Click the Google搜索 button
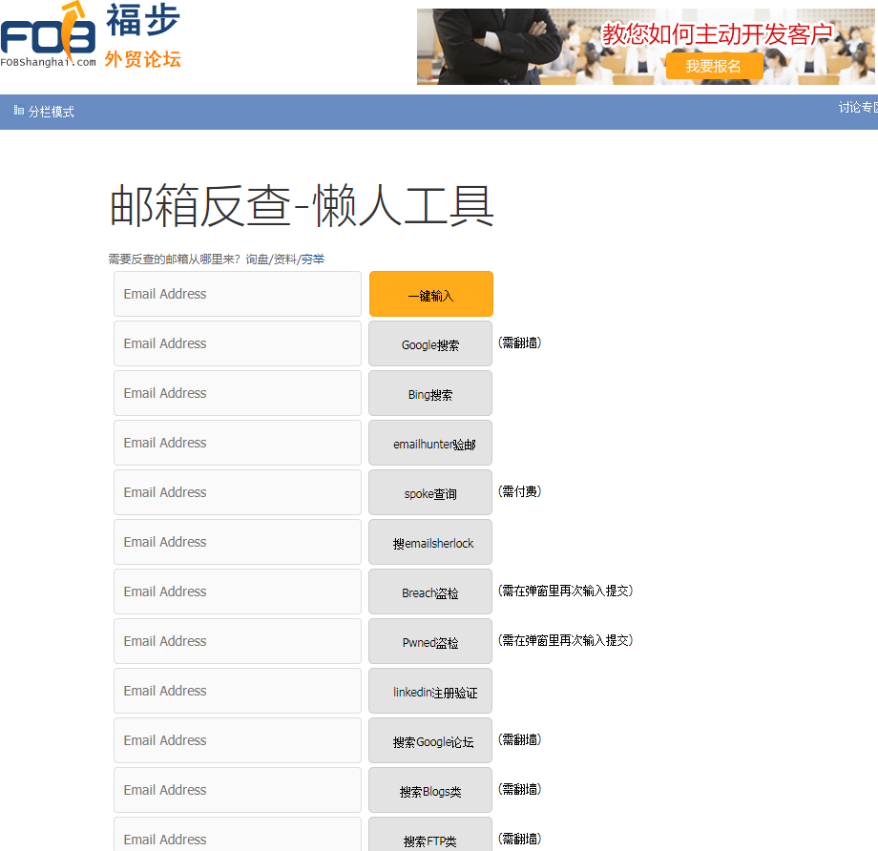The height and width of the screenshot is (851, 878). (429, 343)
